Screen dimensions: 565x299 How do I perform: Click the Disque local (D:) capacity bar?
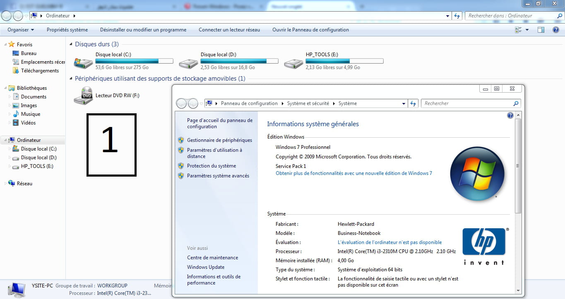pos(239,61)
